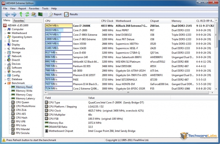Click the Results toolbar button
220x144 pixels.
[71, 14]
